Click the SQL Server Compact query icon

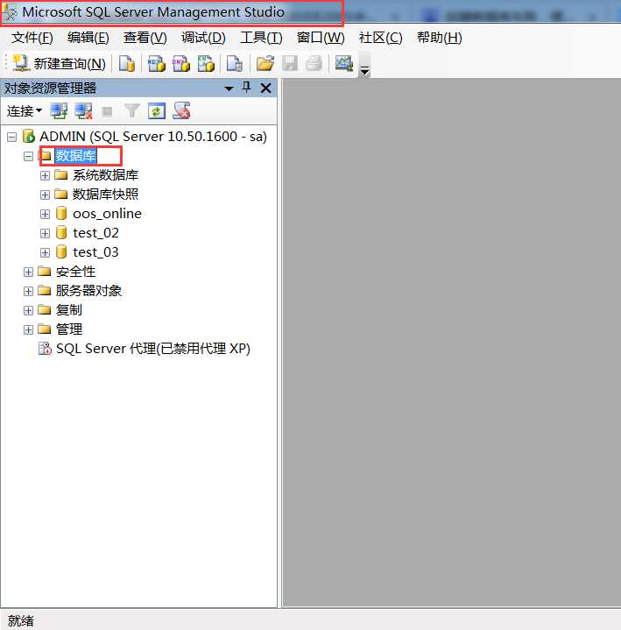(x=235, y=63)
